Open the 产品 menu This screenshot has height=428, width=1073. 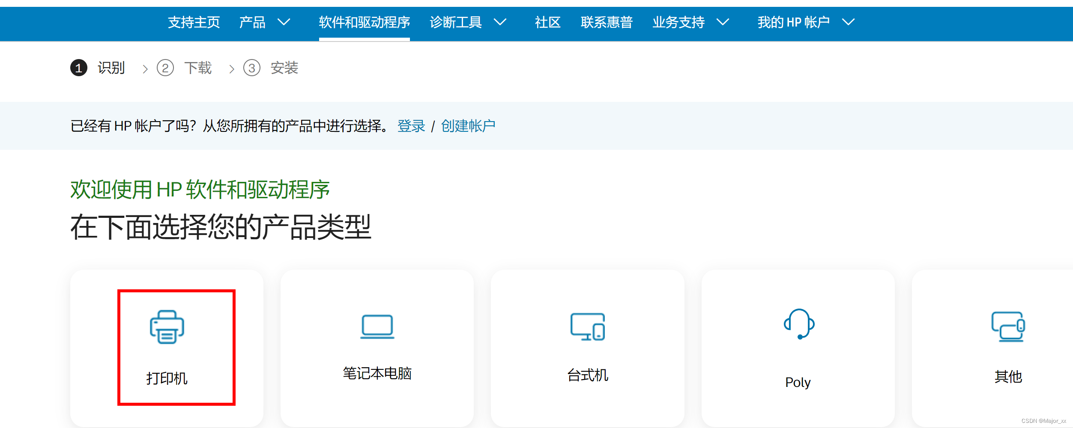click(252, 22)
